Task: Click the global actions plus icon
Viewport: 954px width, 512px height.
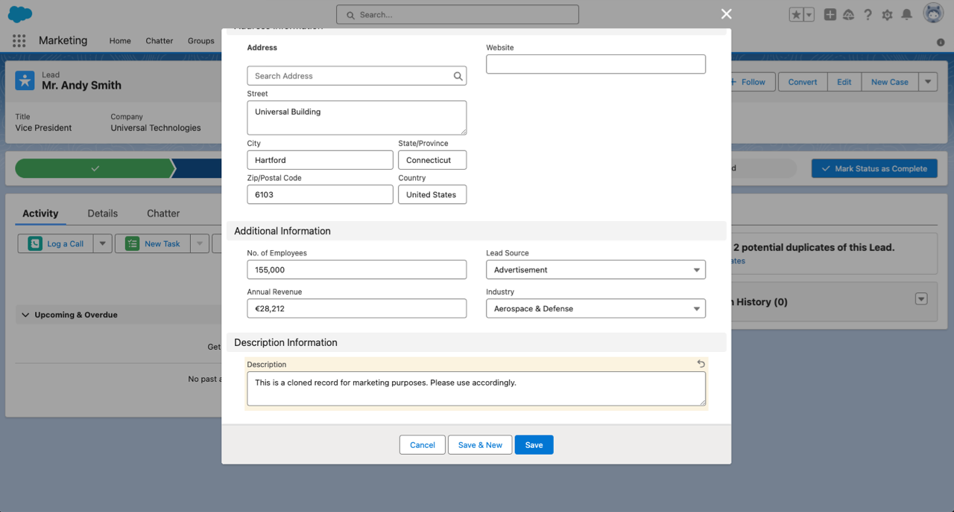Action: click(830, 15)
